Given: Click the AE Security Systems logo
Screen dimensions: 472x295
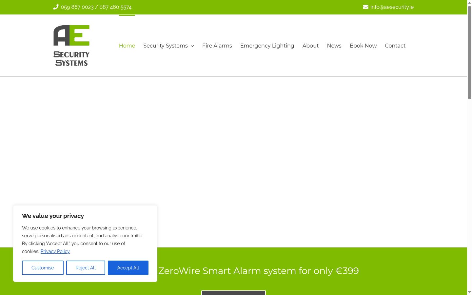Looking at the screenshot, I should click(x=71, y=46).
